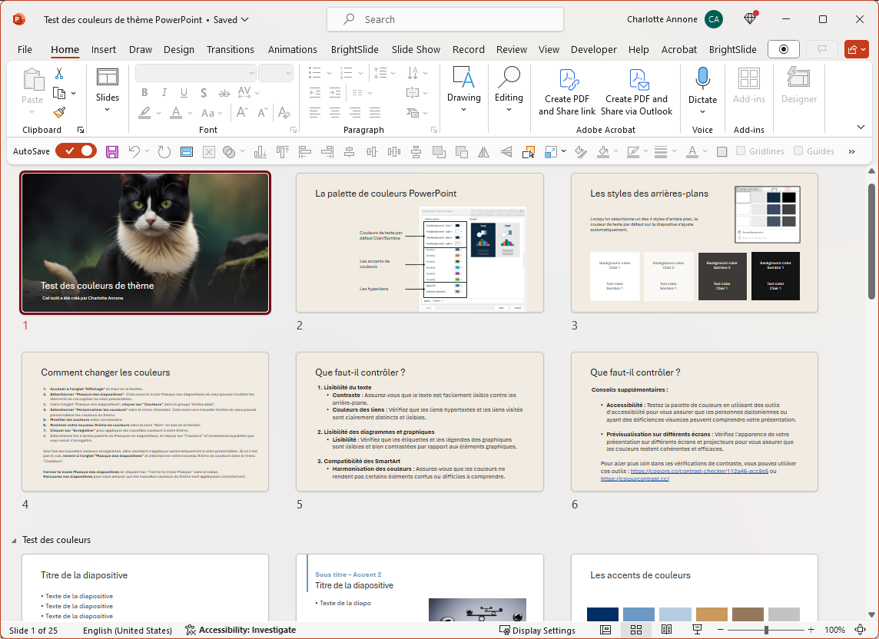879x639 pixels.
Task: Redo the last action
Action: [164, 151]
